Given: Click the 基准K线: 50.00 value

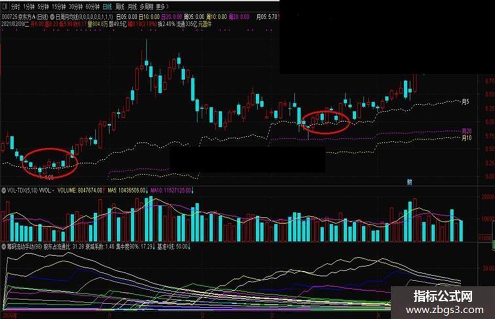Looking at the screenshot, I should [172, 246].
